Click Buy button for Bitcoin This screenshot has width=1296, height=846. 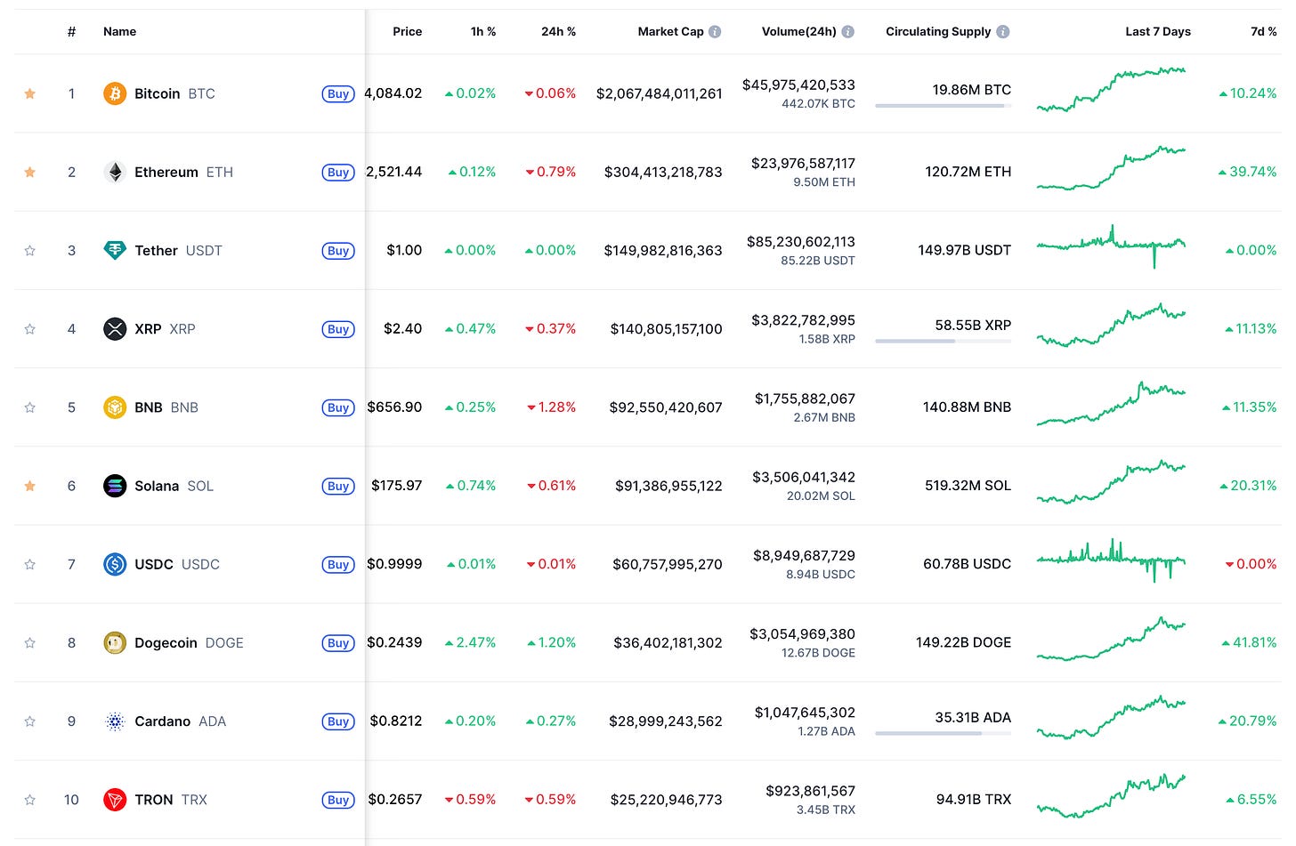(x=338, y=93)
